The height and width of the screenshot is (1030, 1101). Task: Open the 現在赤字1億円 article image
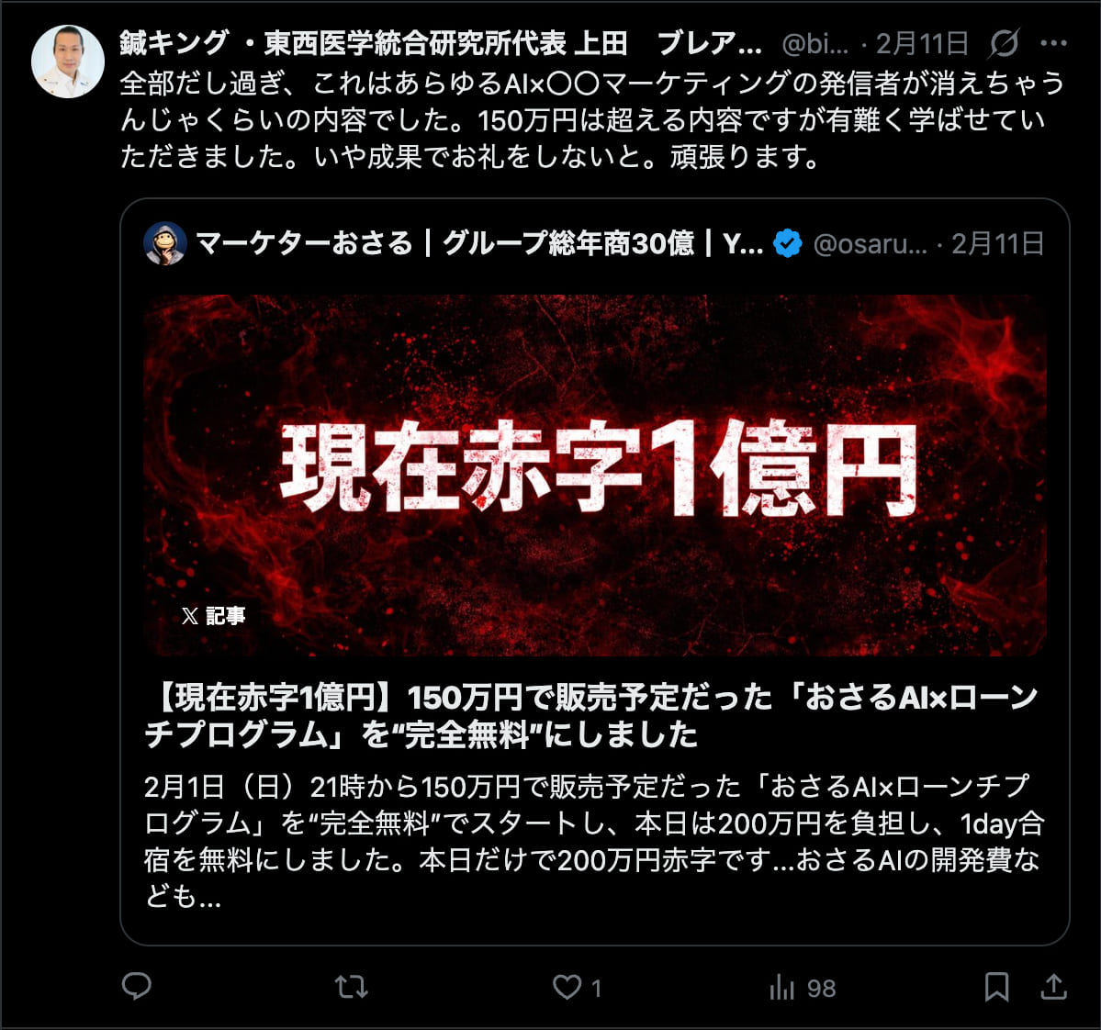(x=595, y=476)
